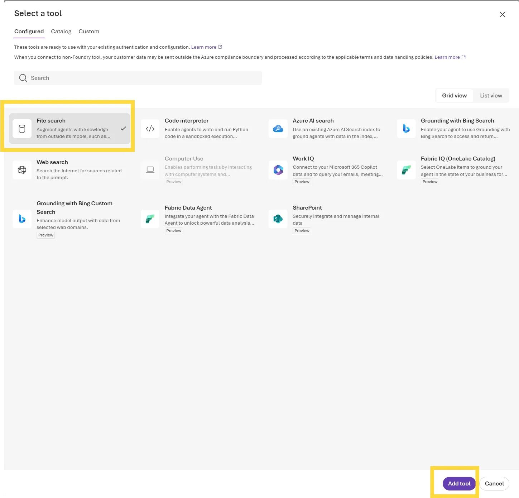Select the Code interpreter title
The image size is (519, 498).
[x=187, y=121]
